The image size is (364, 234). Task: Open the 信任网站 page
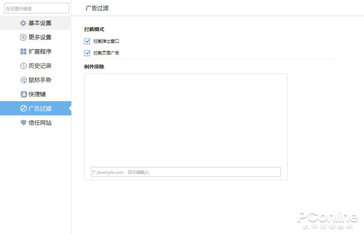pyautogui.click(x=36, y=122)
